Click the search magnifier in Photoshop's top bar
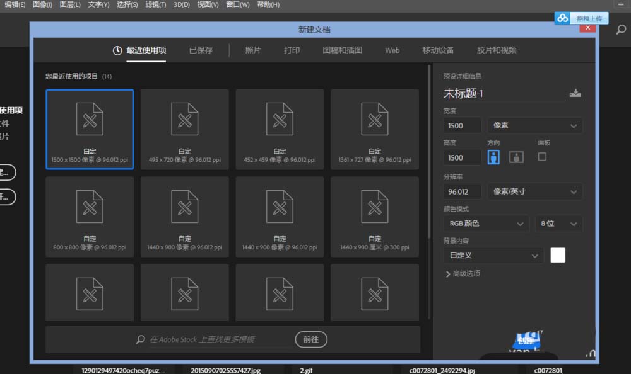Image resolution: width=631 pixels, height=374 pixels. (621, 30)
